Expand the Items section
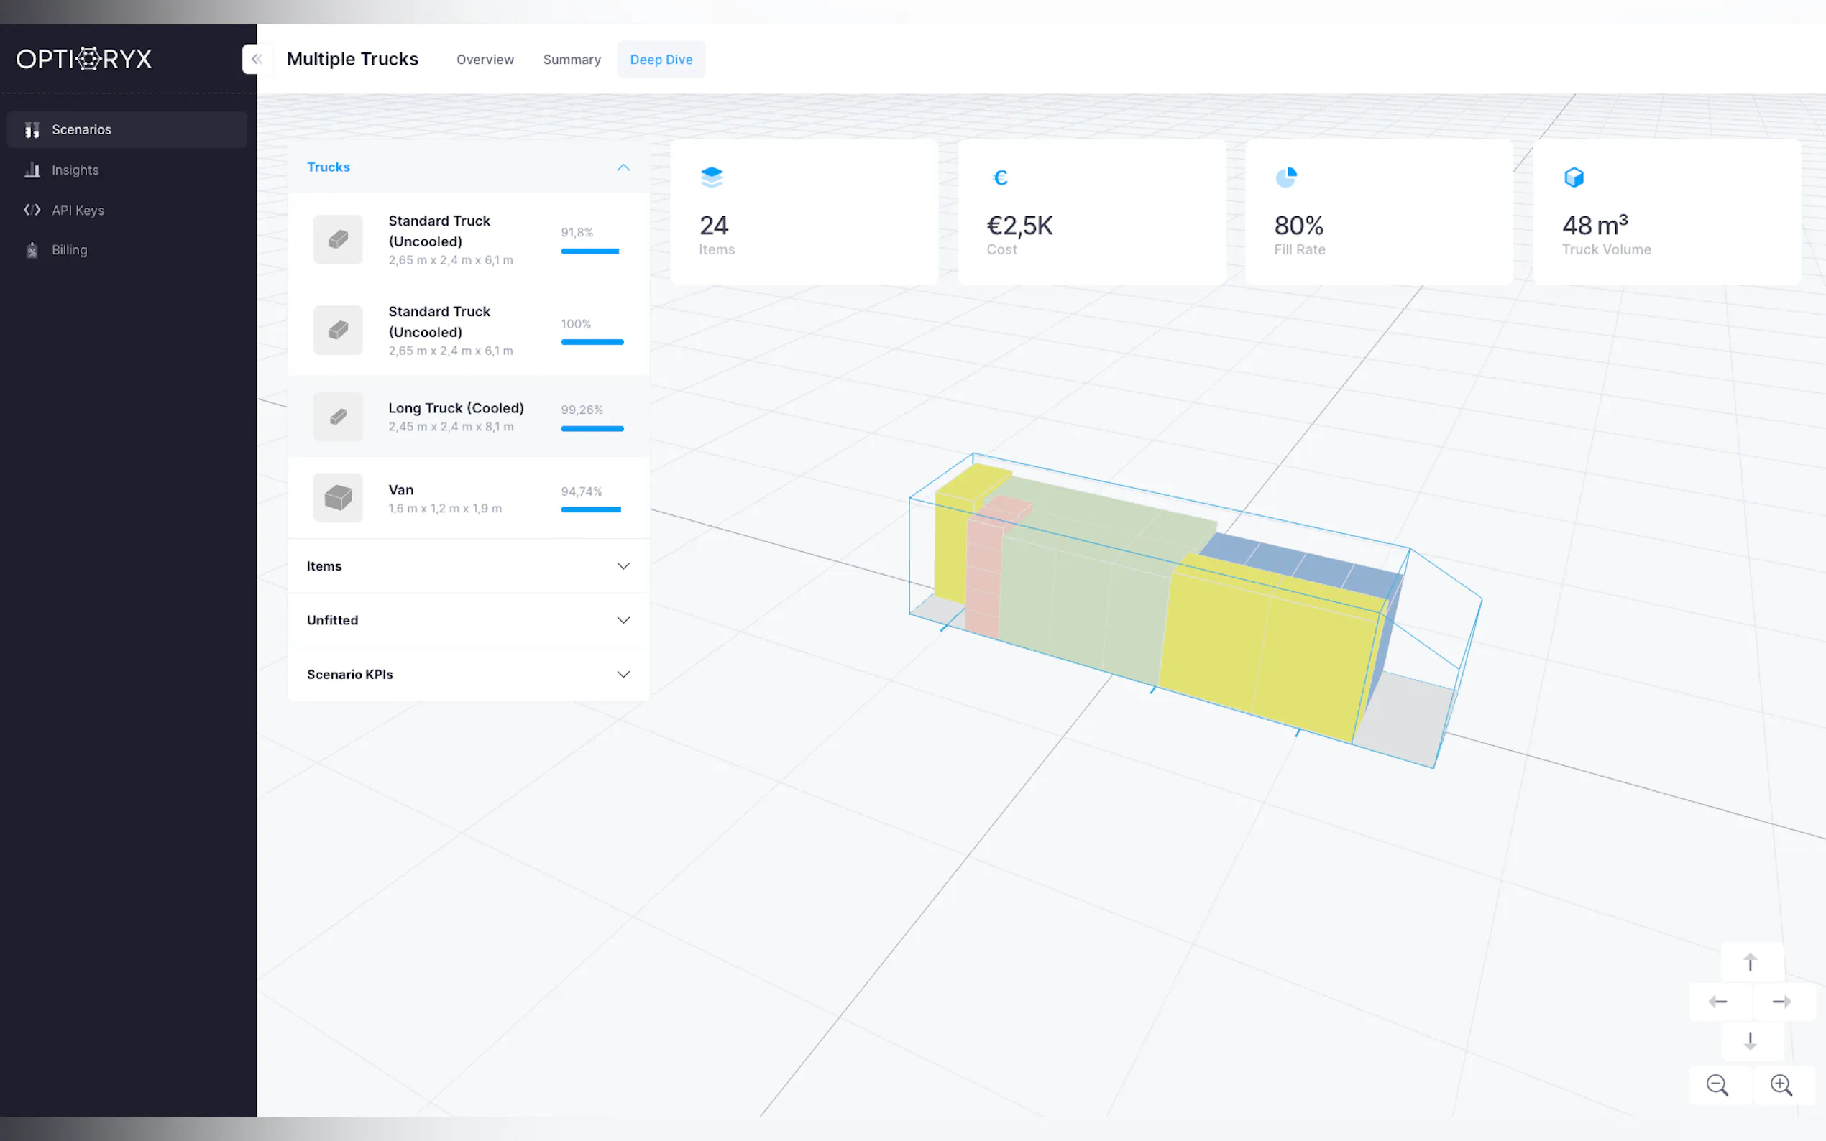1826x1141 pixels. pos(623,566)
